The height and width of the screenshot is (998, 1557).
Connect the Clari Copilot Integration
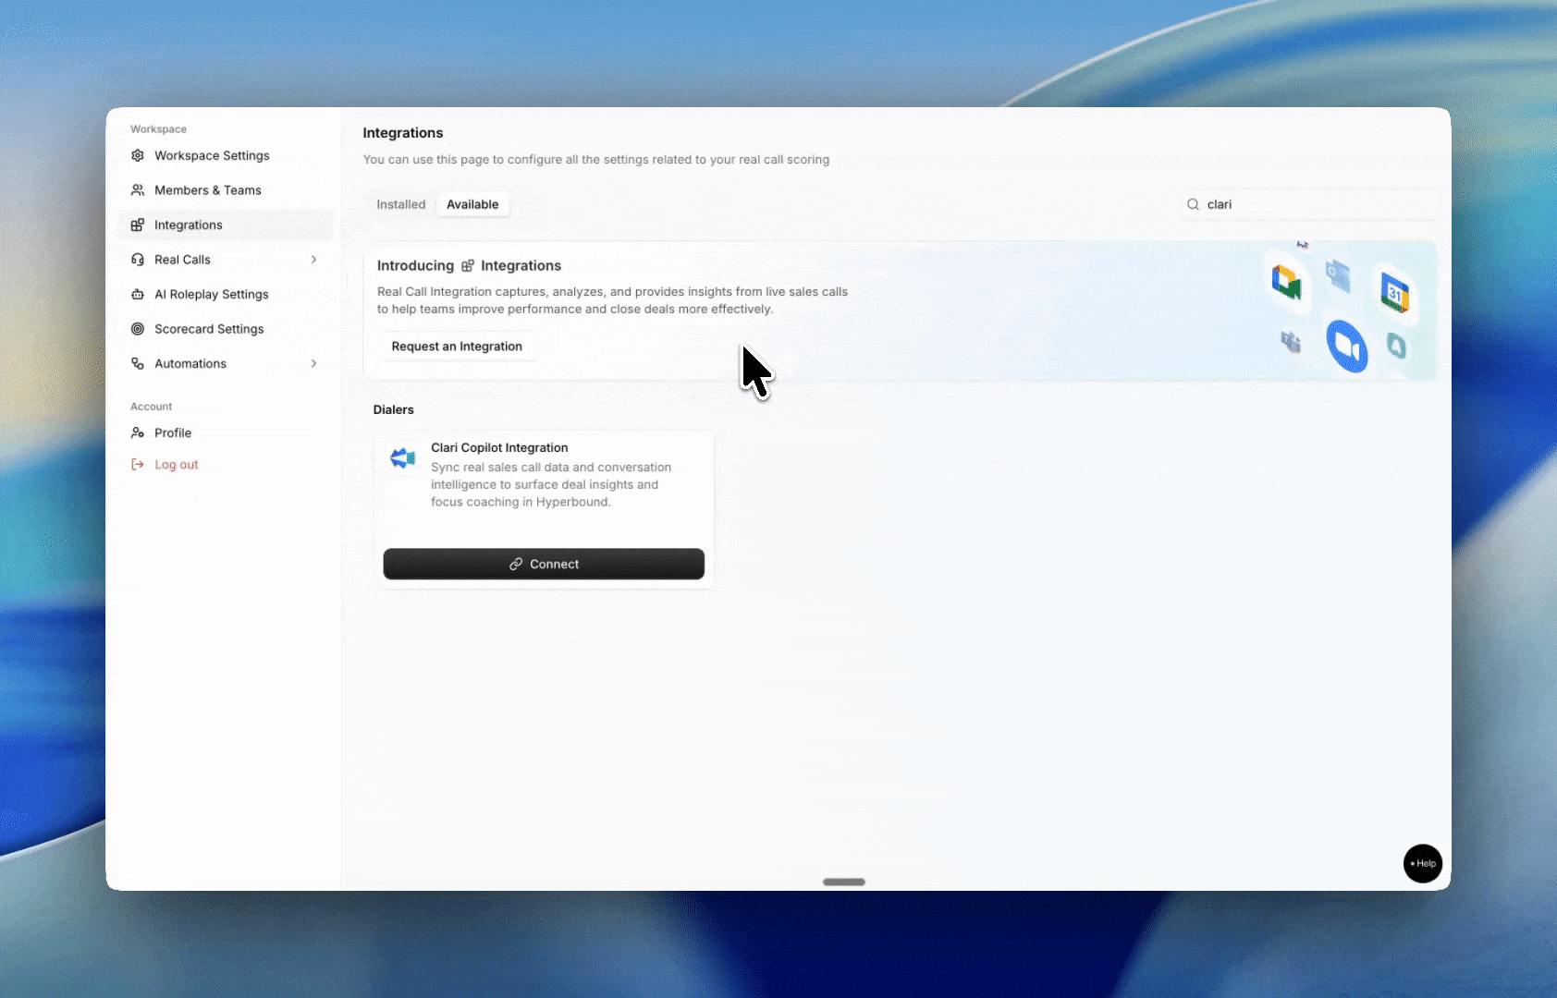(x=544, y=564)
